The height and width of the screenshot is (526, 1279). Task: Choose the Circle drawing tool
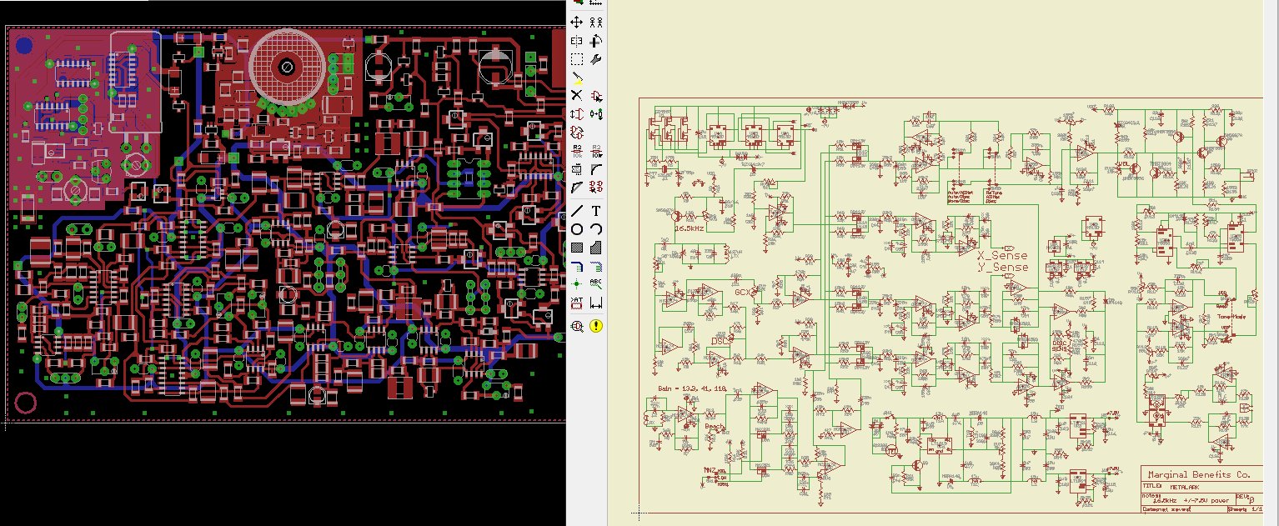click(x=577, y=229)
